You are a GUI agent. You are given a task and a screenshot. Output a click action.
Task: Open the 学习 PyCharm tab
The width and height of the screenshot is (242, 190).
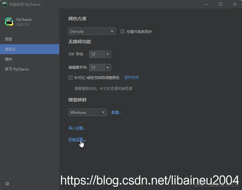tap(30, 69)
